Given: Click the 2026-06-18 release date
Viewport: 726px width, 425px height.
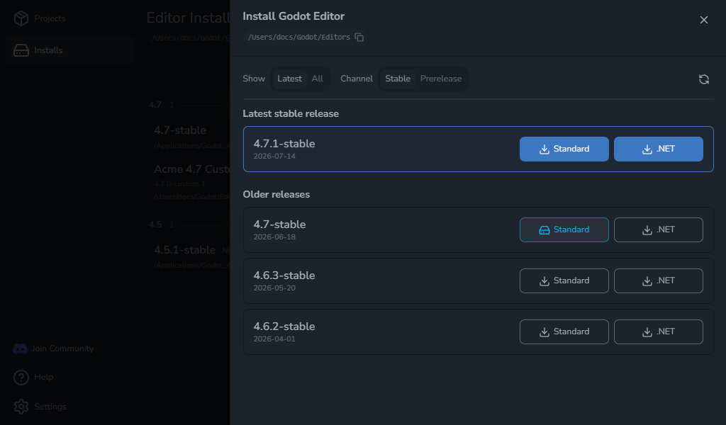Looking at the screenshot, I should (274, 237).
